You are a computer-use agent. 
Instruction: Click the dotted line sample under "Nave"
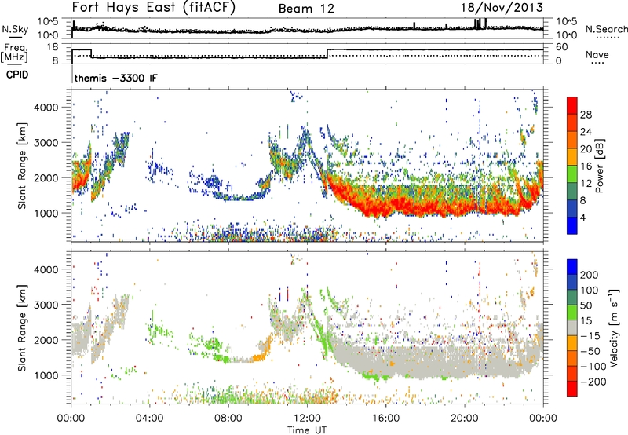point(597,63)
